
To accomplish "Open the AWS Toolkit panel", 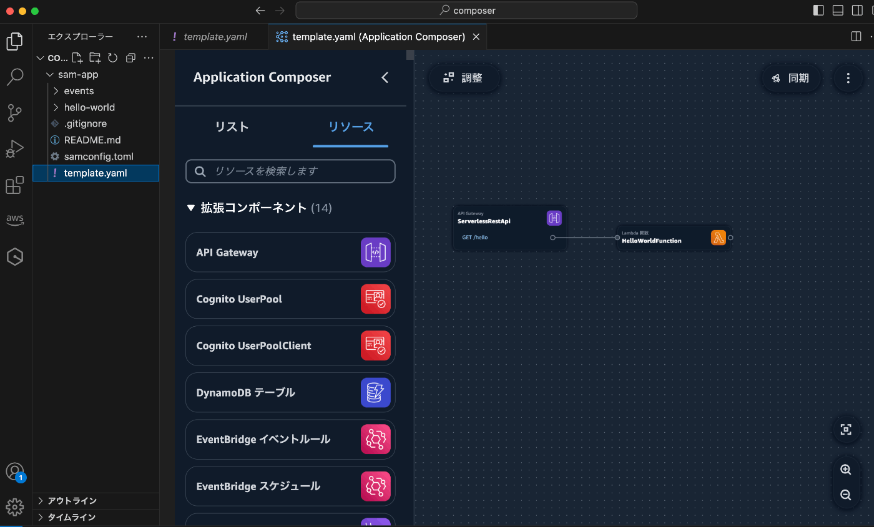I will (x=15, y=220).
